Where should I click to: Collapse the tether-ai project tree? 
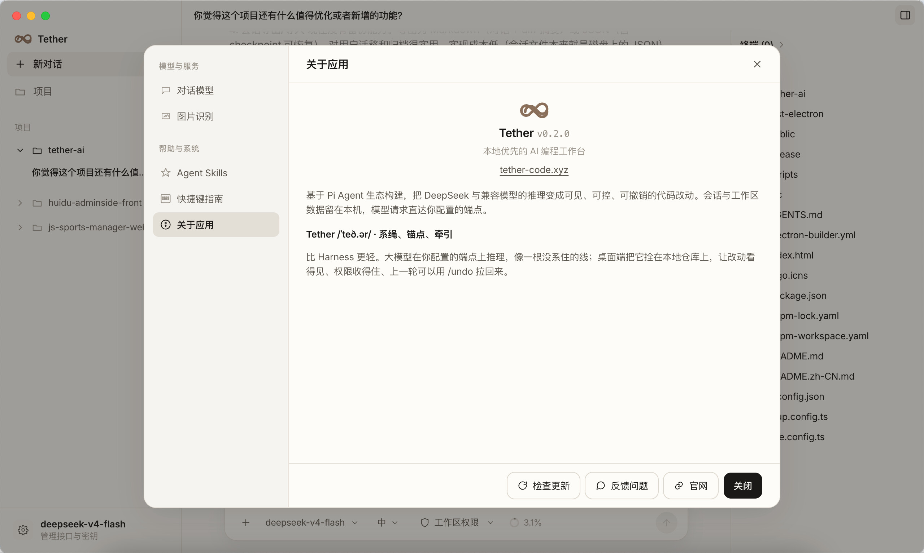click(20, 151)
